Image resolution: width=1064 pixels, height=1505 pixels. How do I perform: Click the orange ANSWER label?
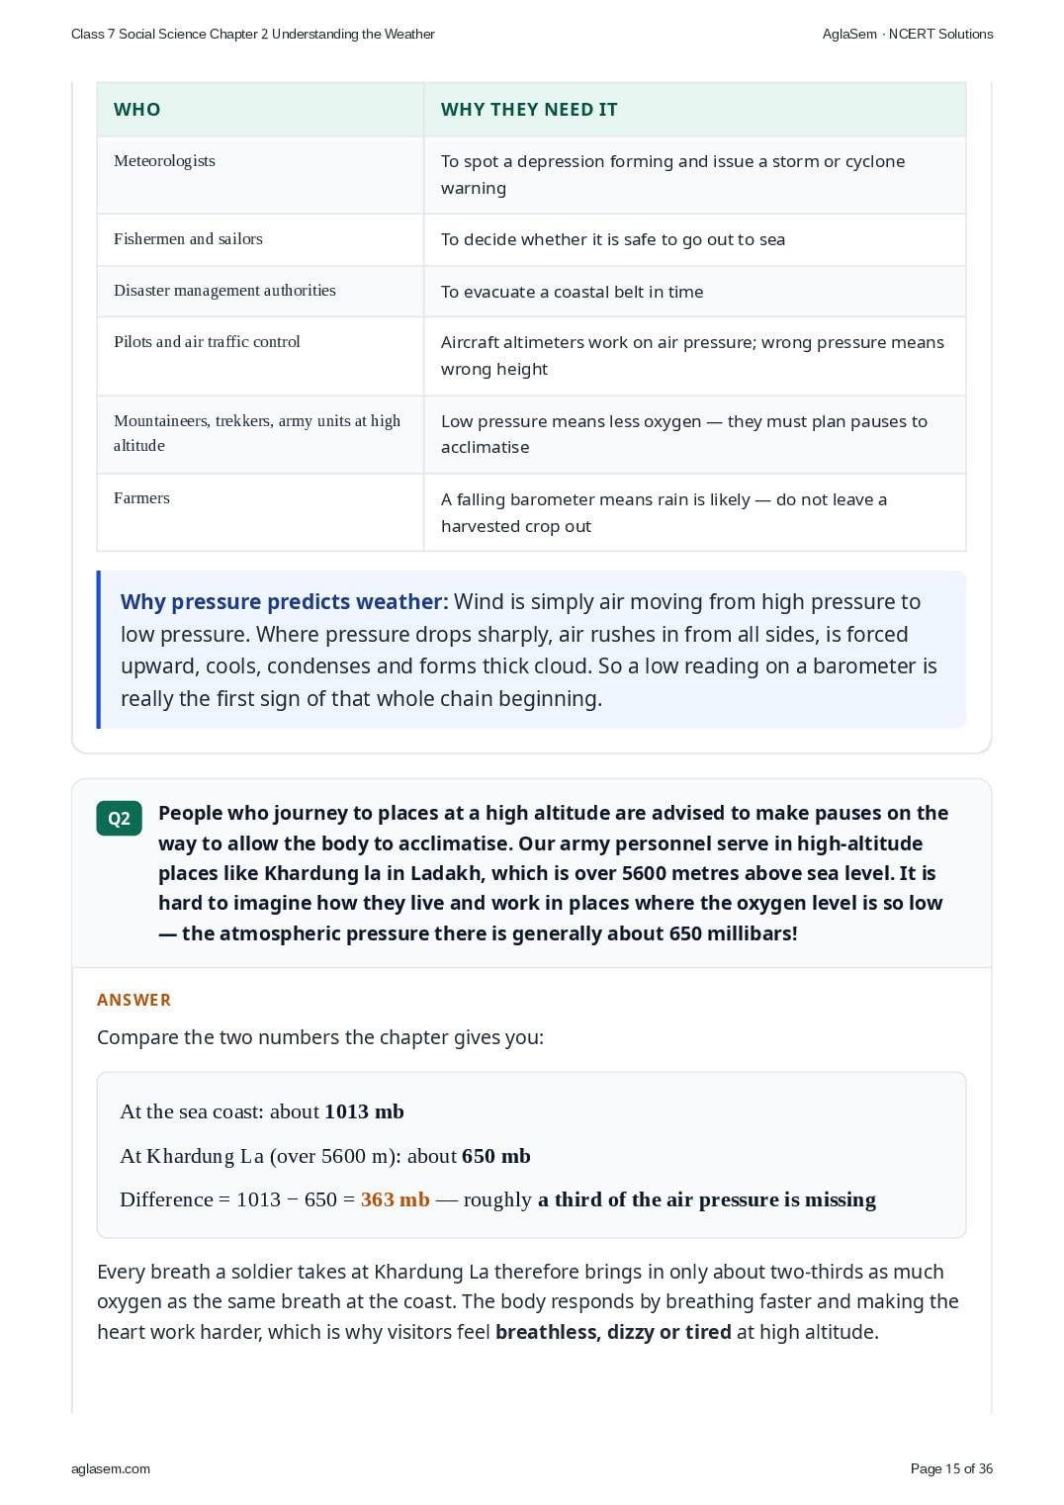tap(134, 1000)
